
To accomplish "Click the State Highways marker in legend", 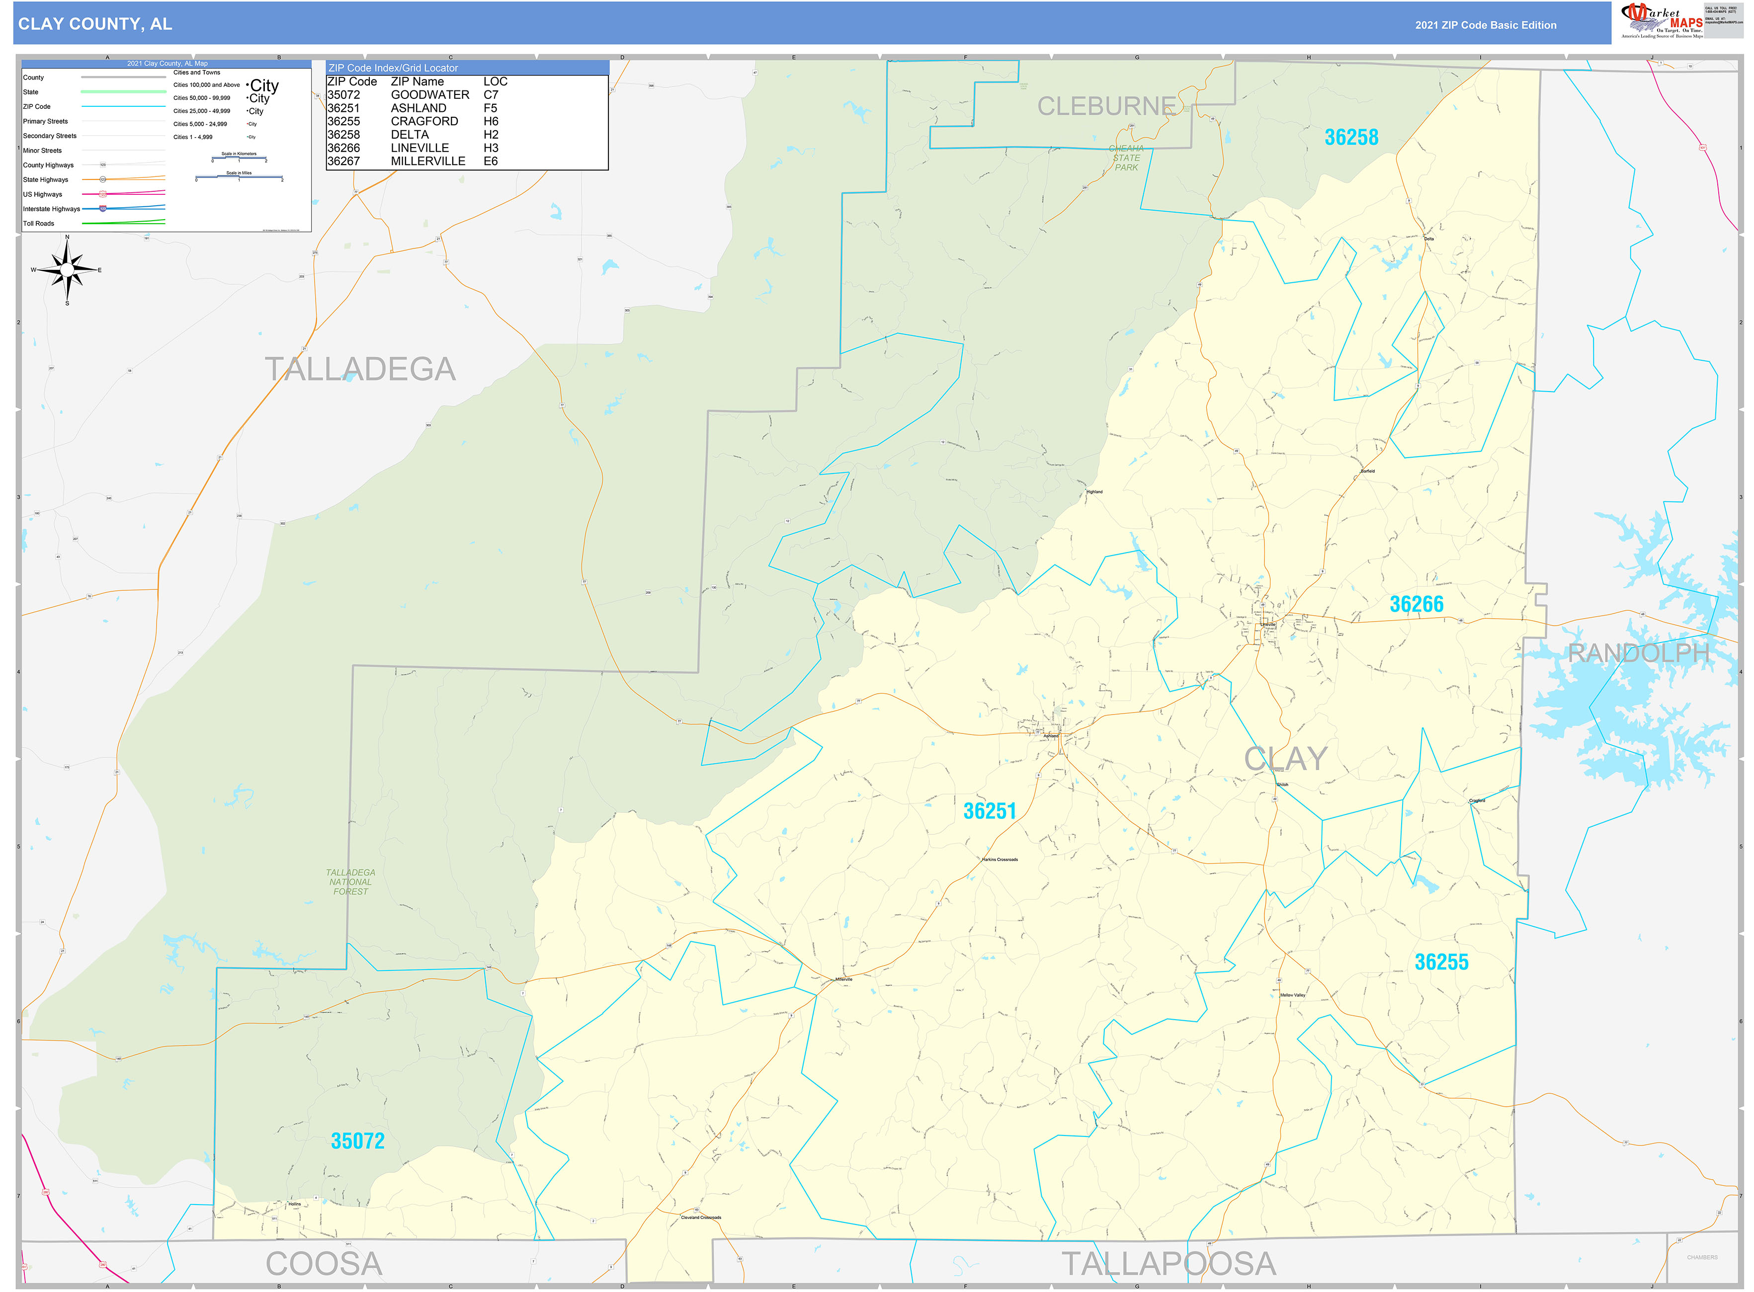I will (x=102, y=180).
